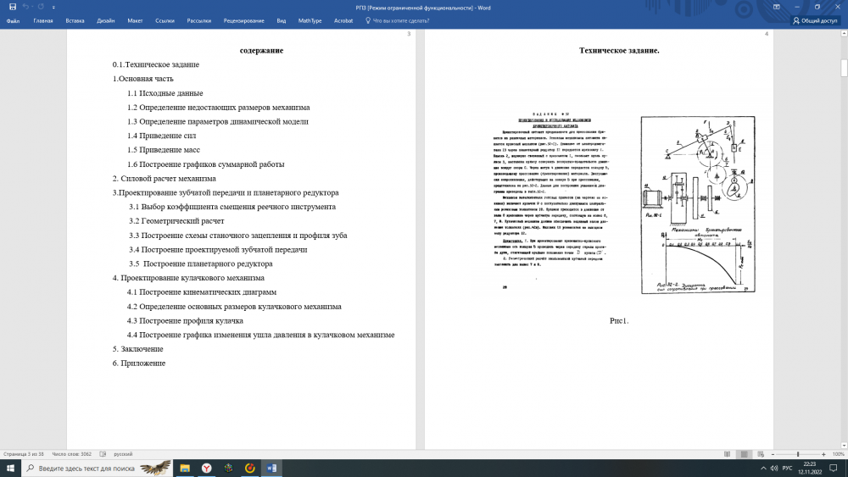Click the line '4.3 Построение профиля кулачка'
Viewport: 848px width, 477px height.
coord(185,320)
